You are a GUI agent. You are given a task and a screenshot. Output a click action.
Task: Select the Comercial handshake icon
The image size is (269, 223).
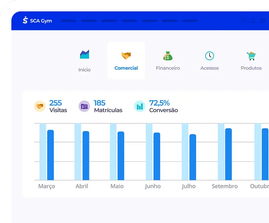pyautogui.click(x=126, y=55)
